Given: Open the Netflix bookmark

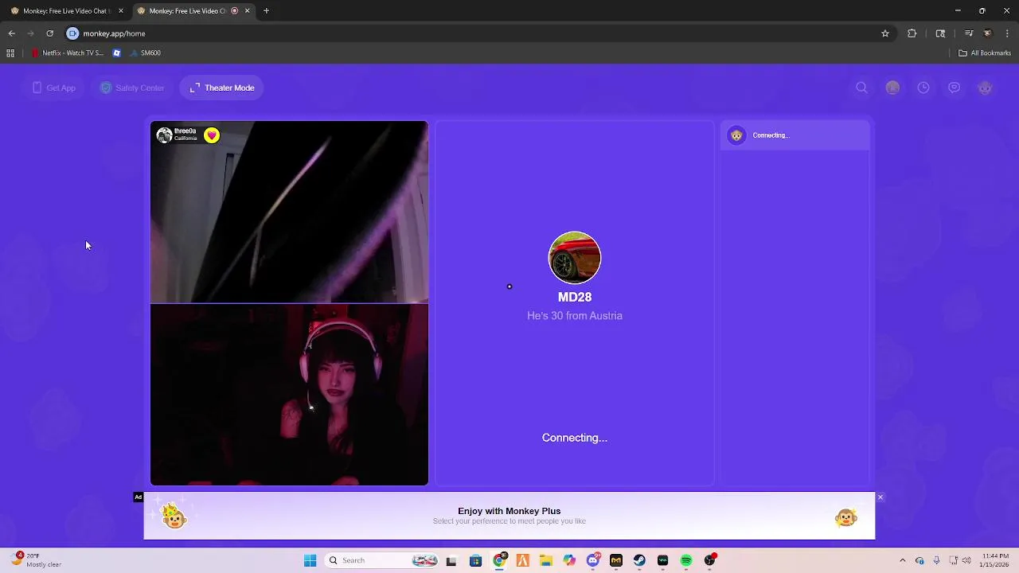Looking at the screenshot, I should [x=68, y=53].
